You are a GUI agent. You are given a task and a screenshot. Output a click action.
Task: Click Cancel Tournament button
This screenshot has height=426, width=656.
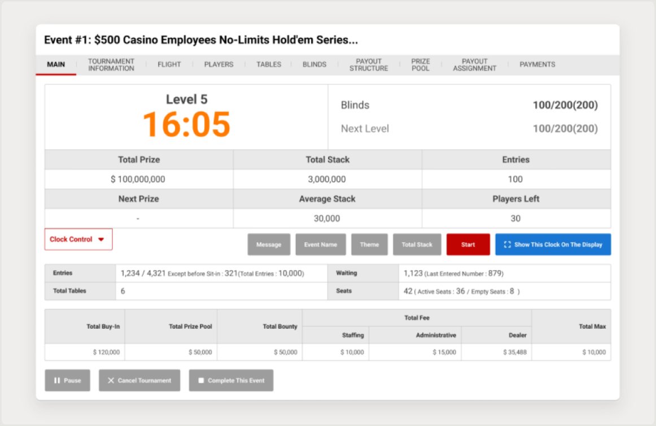click(x=139, y=380)
